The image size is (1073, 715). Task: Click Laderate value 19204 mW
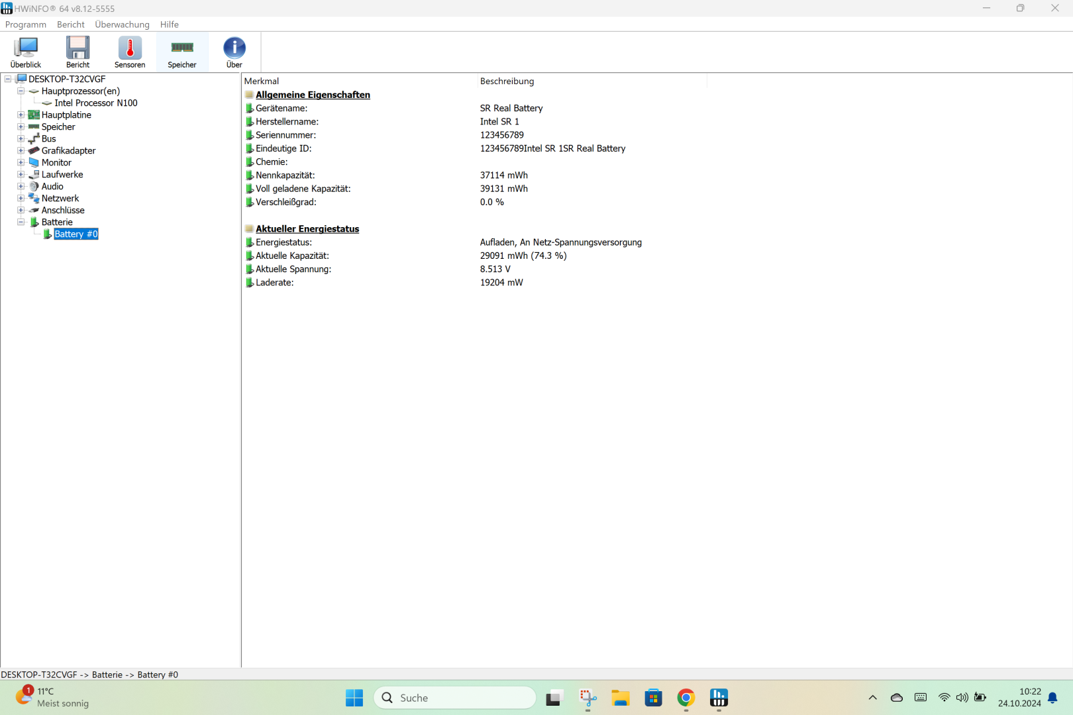coord(501,282)
